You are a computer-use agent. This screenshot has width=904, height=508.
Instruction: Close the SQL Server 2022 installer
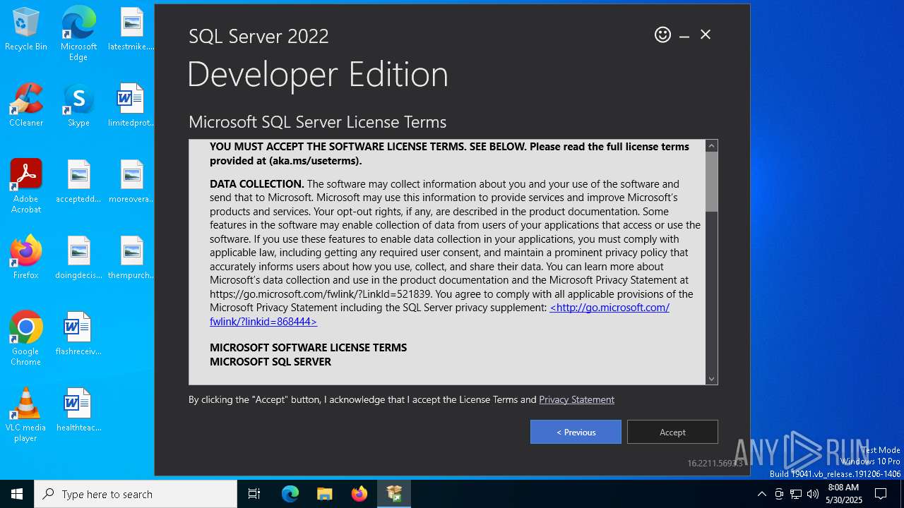pos(706,35)
